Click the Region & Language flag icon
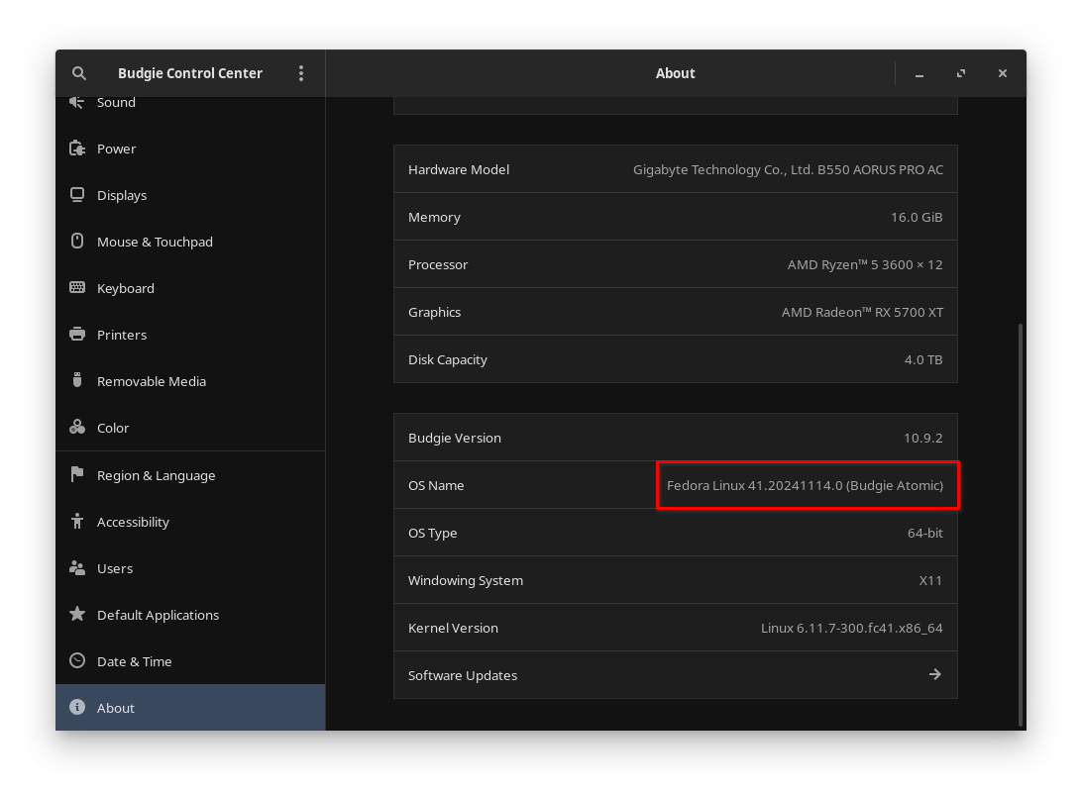This screenshot has height=792, width=1082. coord(77,475)
